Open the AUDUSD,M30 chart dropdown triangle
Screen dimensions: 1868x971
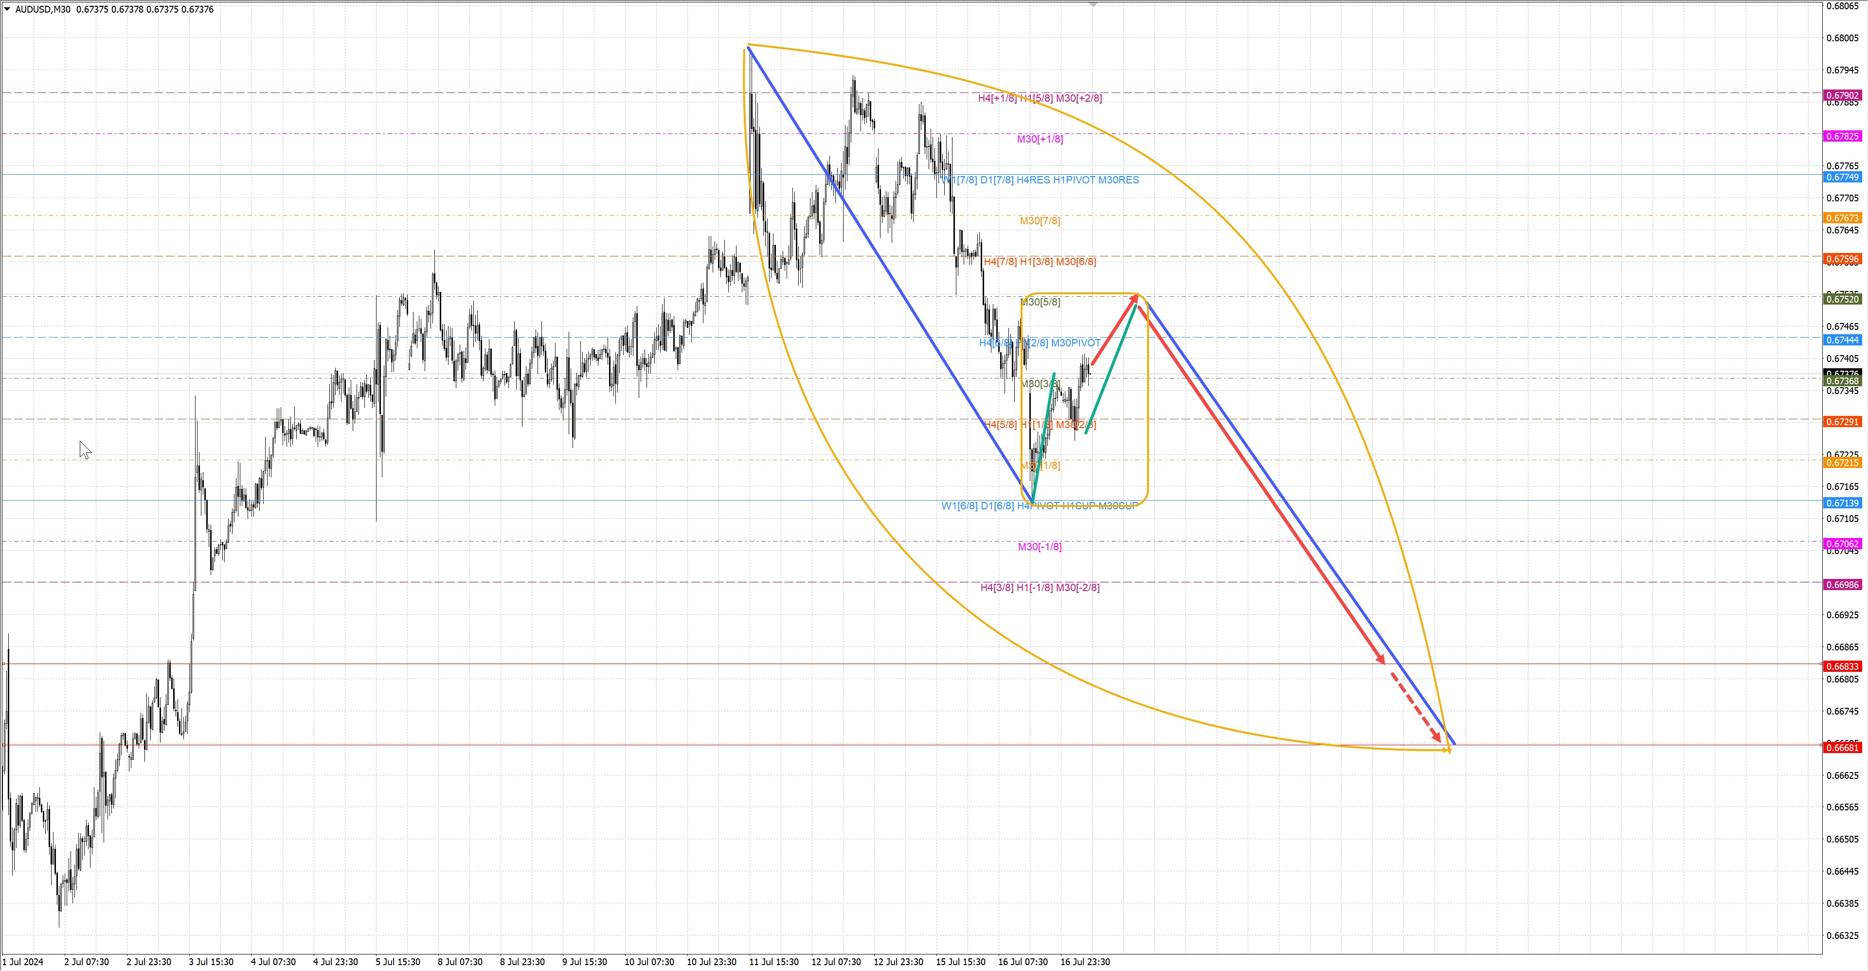(7, 9)
